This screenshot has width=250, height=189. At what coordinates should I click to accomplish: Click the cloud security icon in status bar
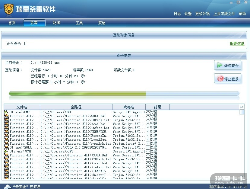[x=8, y=187]
